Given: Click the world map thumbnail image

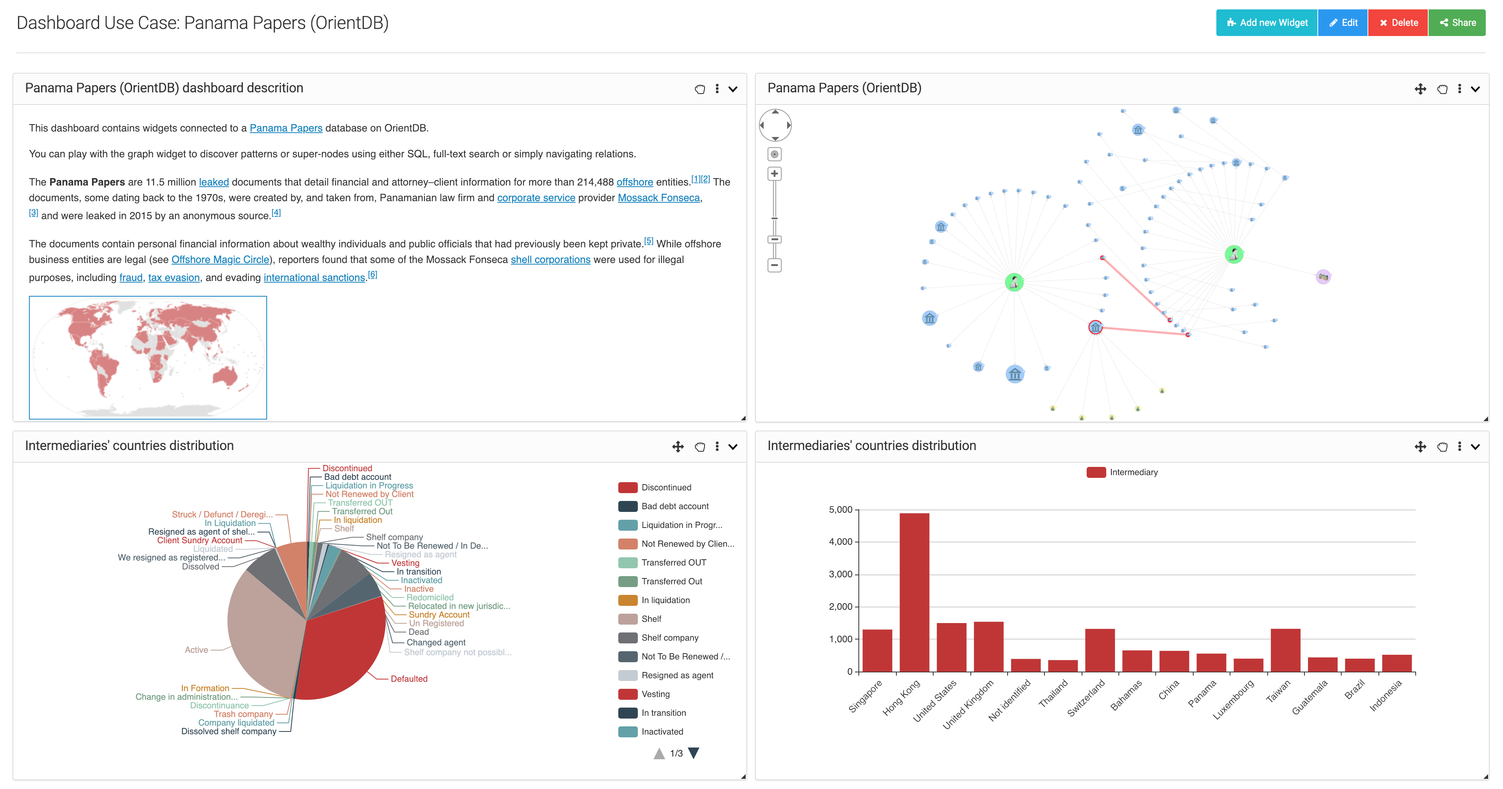Looking at the screenshot, I should coord(148,357).
